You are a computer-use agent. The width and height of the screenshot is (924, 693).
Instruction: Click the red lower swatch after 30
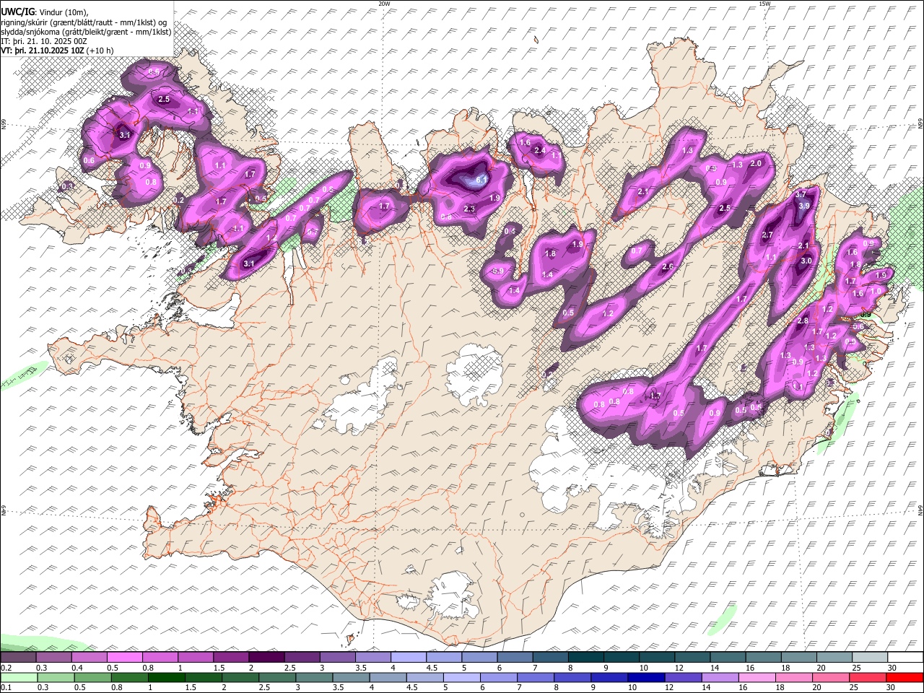905,677
